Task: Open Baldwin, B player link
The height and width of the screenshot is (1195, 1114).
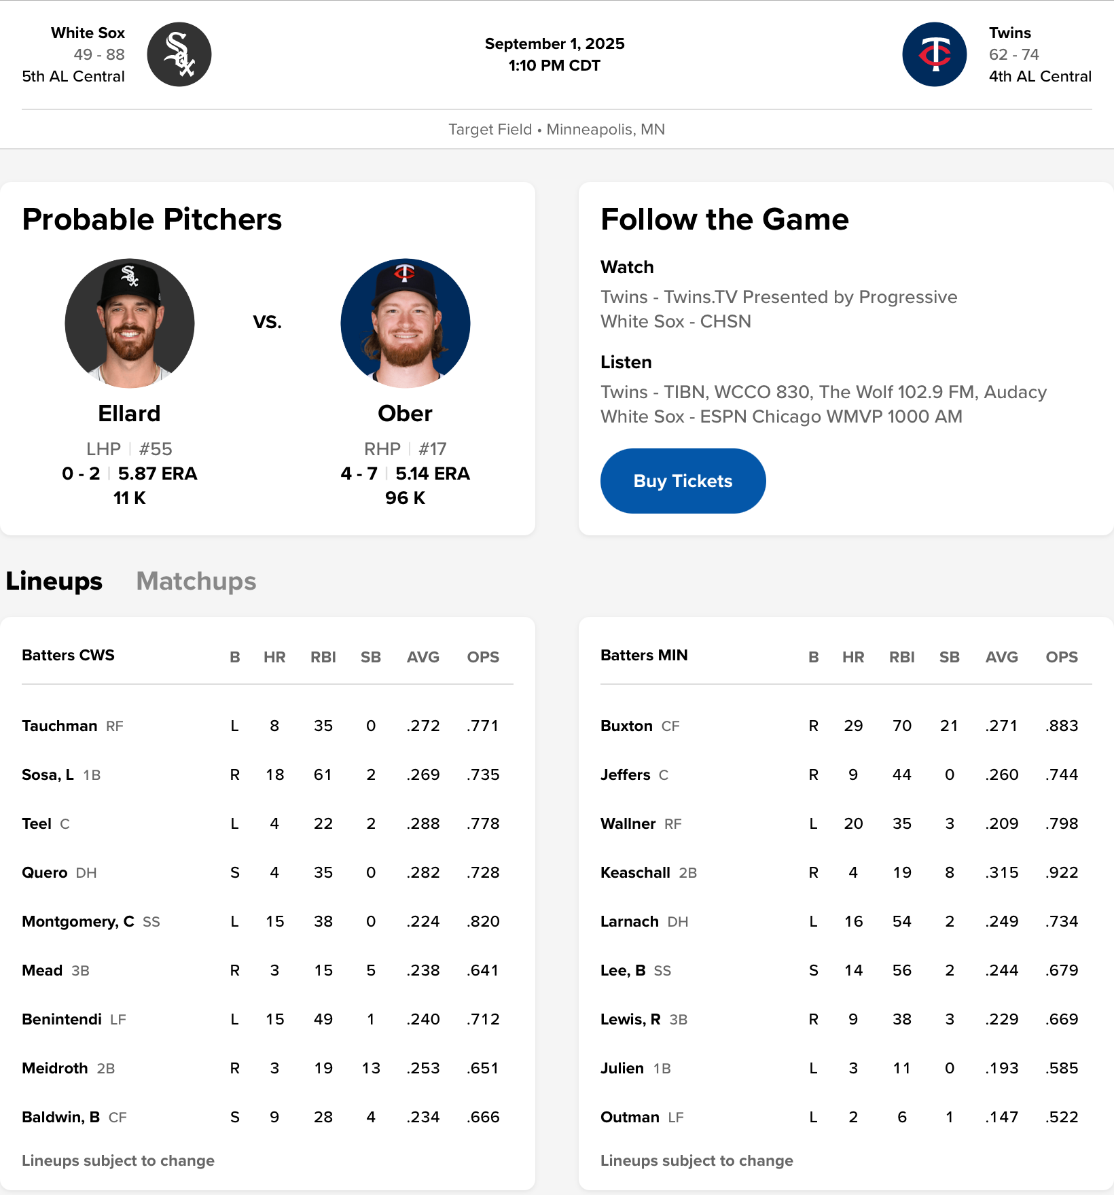Action: 60,1117
